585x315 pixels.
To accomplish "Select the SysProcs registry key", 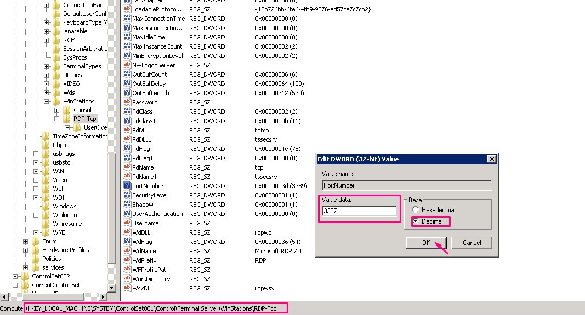I will click(x=75, y=57).
